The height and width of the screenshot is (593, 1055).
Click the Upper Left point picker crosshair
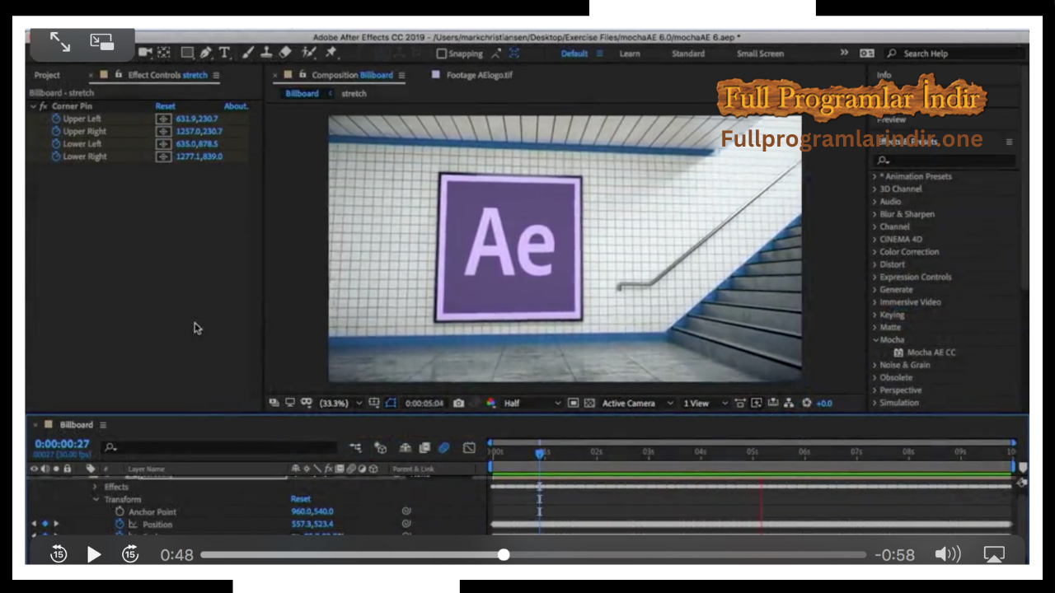pyautogui.click(x=163, y=119)
